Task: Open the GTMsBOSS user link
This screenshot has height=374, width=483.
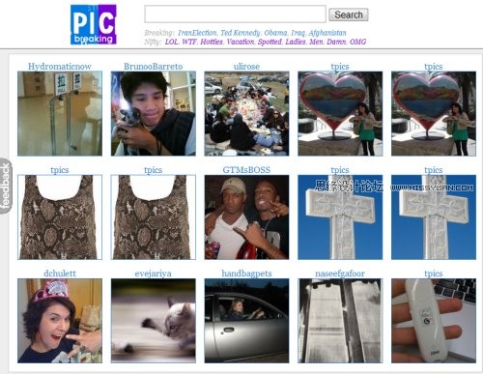Action: (x=246, y=170)
